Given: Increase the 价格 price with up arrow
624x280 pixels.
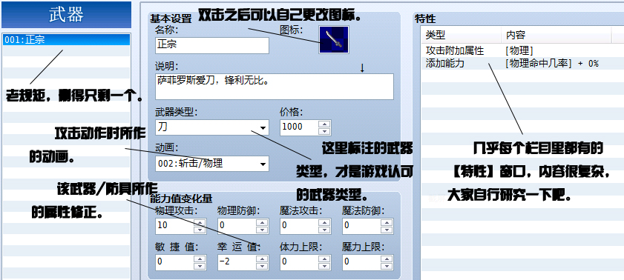Looking at the screenshot, I should (x=325, y=124).
